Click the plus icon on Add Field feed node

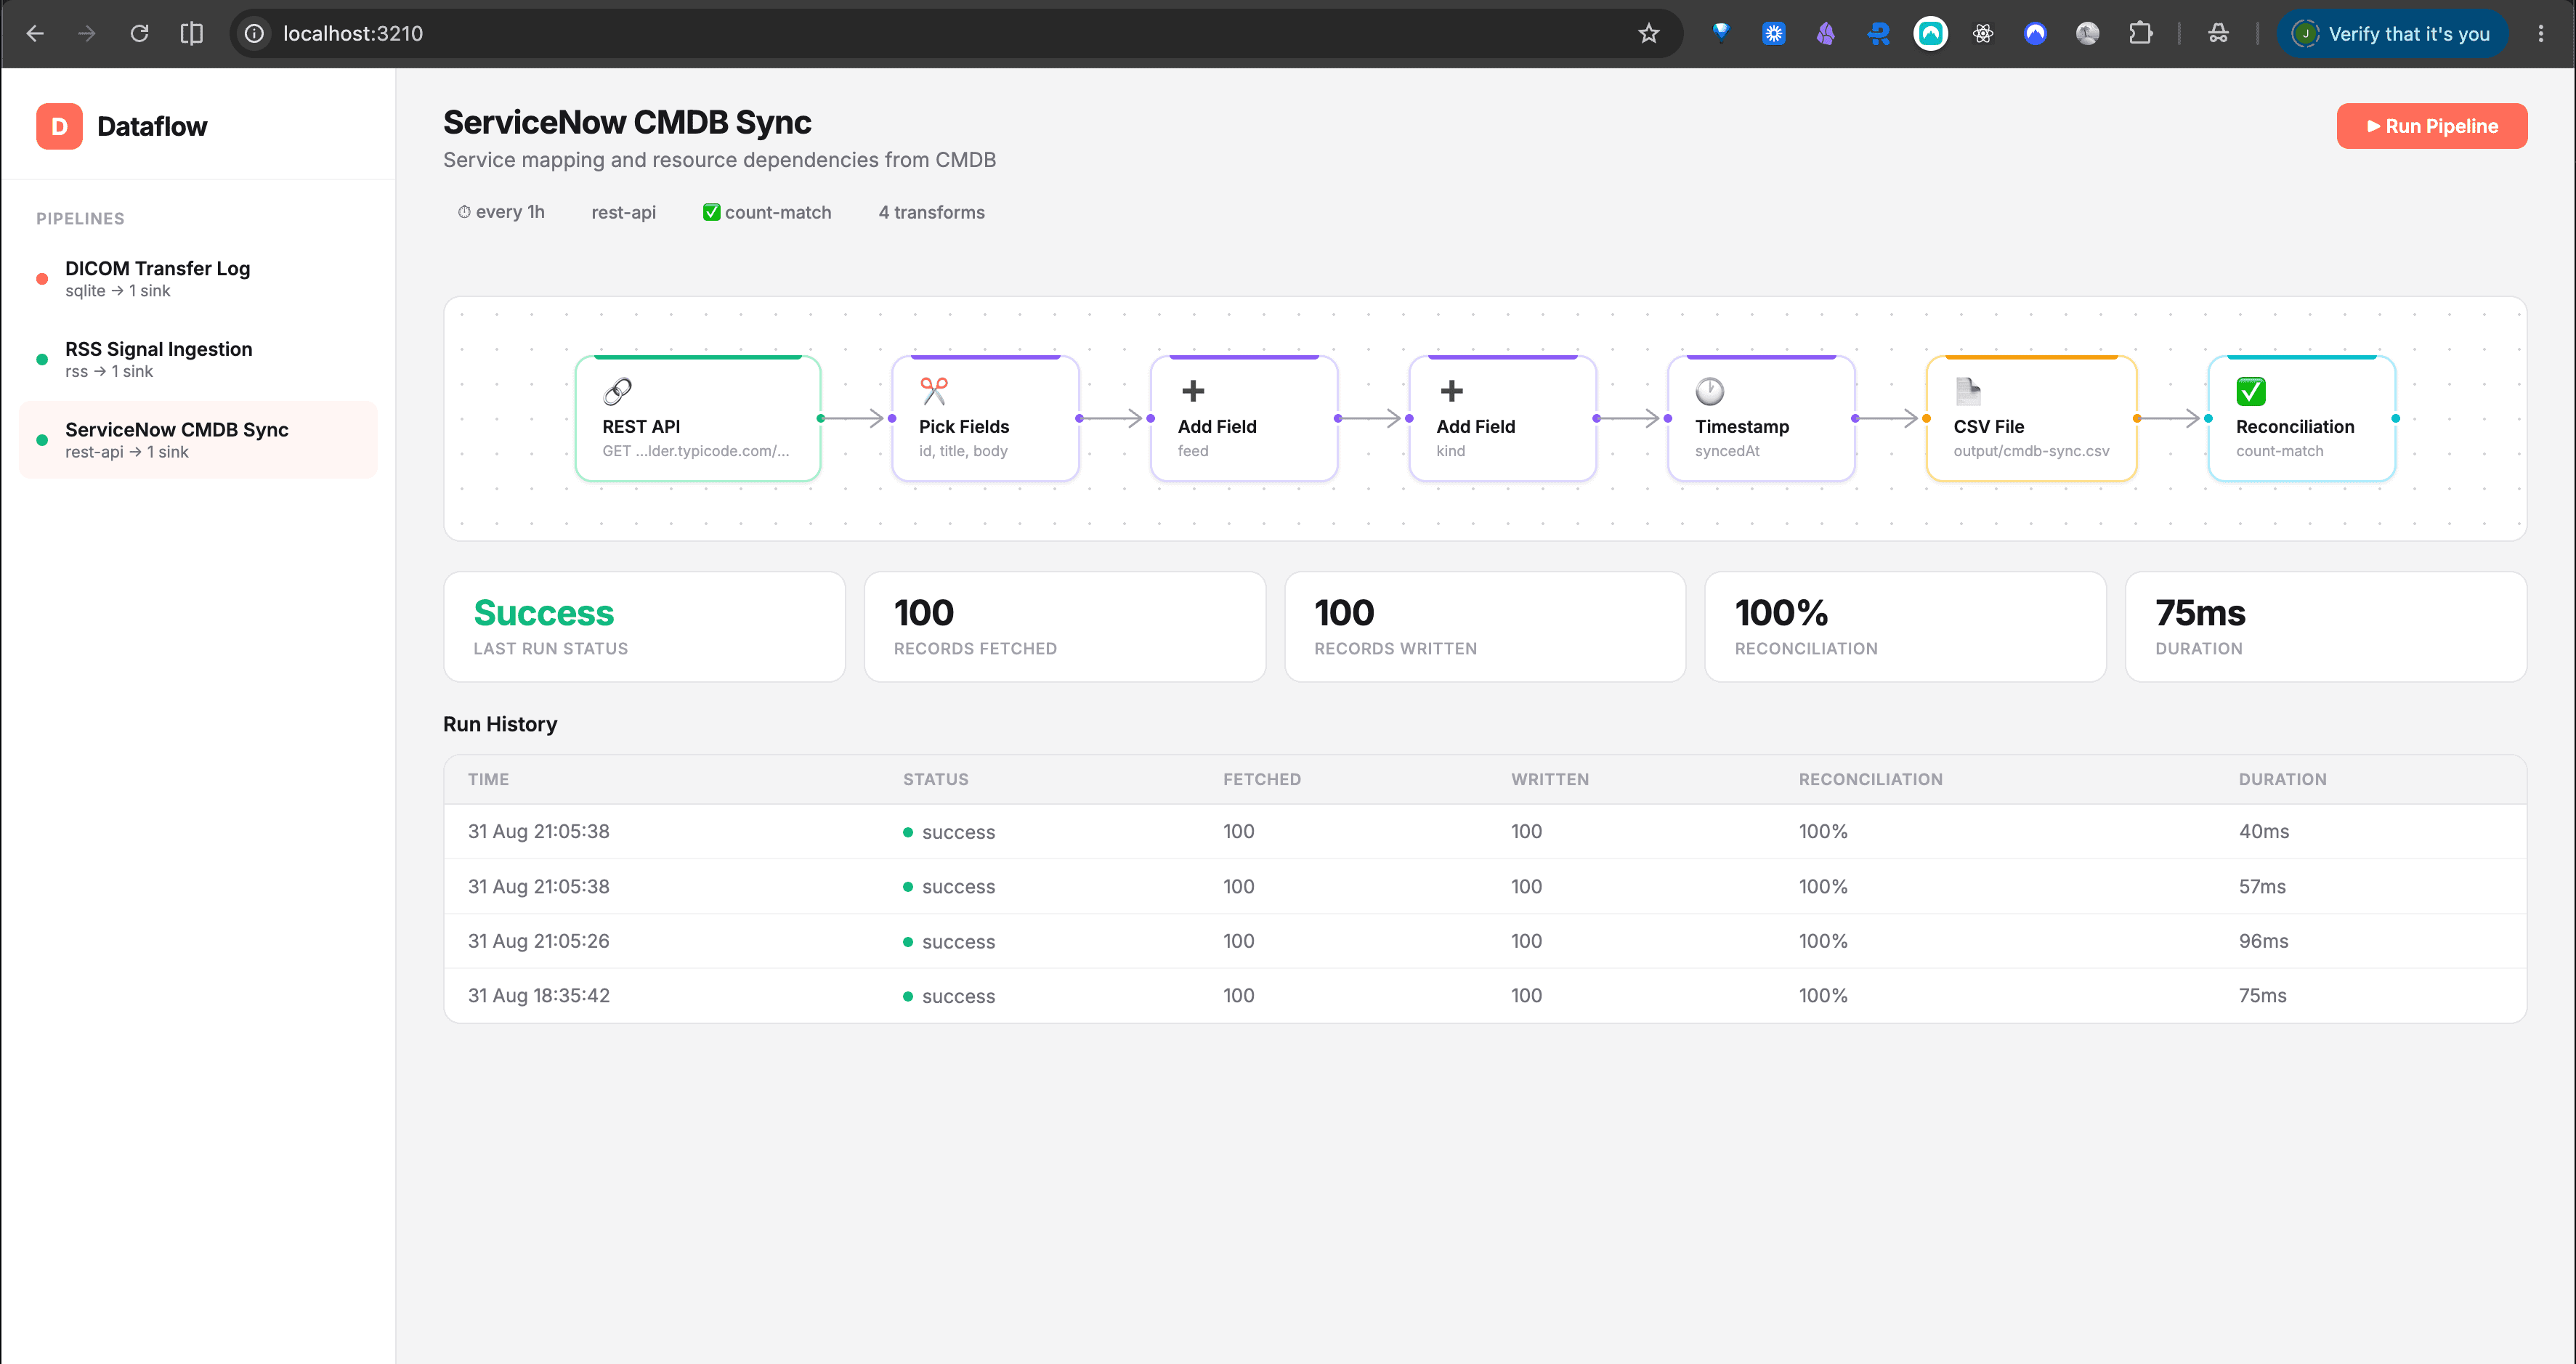(1193, 391)
